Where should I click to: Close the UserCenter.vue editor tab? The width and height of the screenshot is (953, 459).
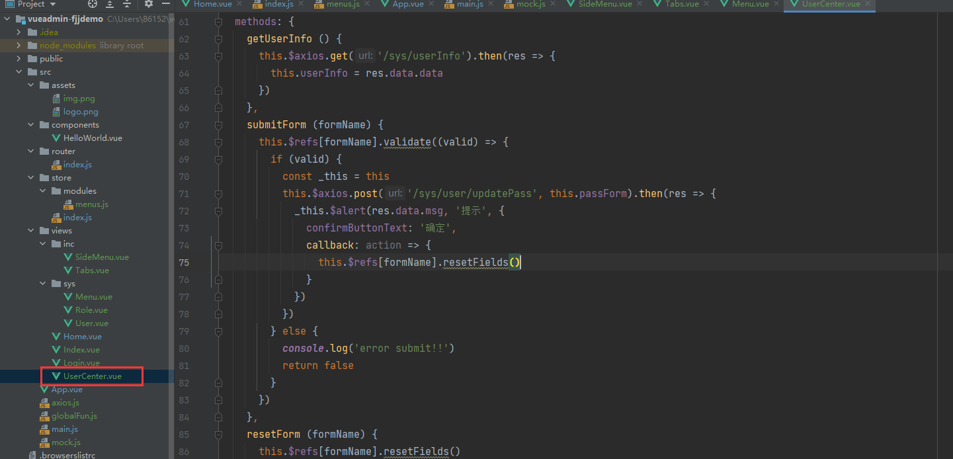(868, 4)
